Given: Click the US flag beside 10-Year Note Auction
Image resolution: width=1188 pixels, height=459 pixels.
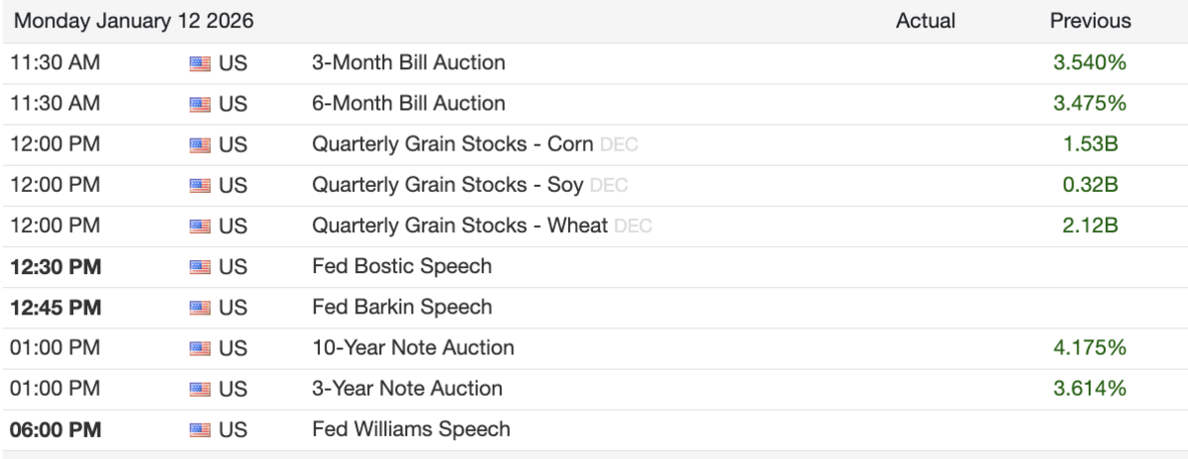Looking at the screenshot, I should [x=199, y=348].
